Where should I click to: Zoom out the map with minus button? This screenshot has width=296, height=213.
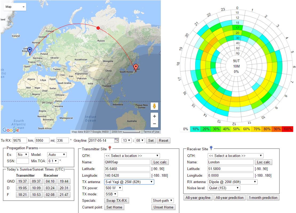coord(154,124)
